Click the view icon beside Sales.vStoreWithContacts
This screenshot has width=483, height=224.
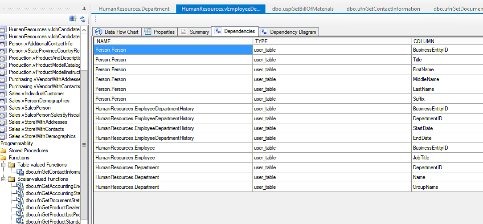tap(3, 129)
